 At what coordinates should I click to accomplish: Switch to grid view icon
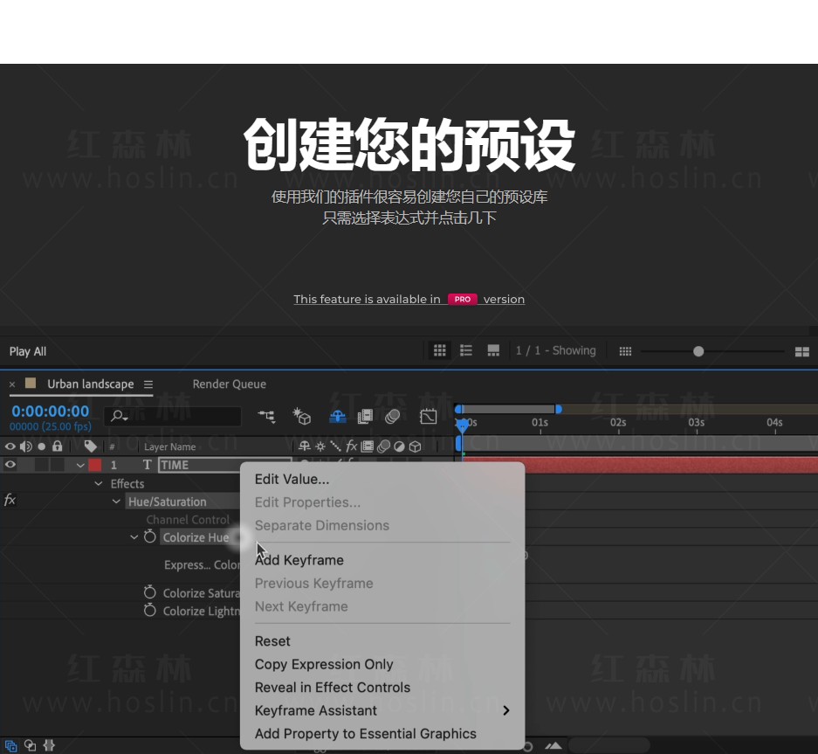[440, 350]
